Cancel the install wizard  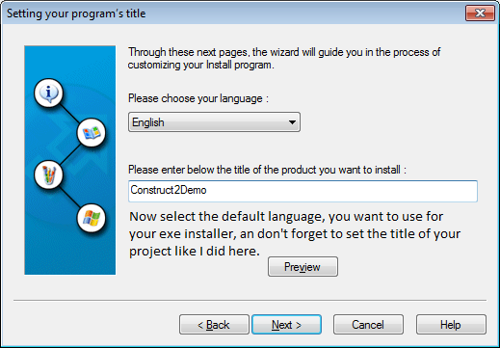point(368,325)
